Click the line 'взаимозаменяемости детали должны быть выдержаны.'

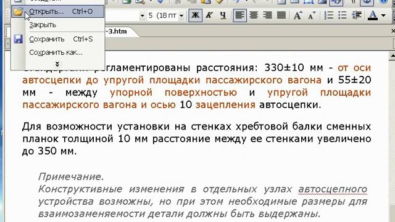(180, 214)
